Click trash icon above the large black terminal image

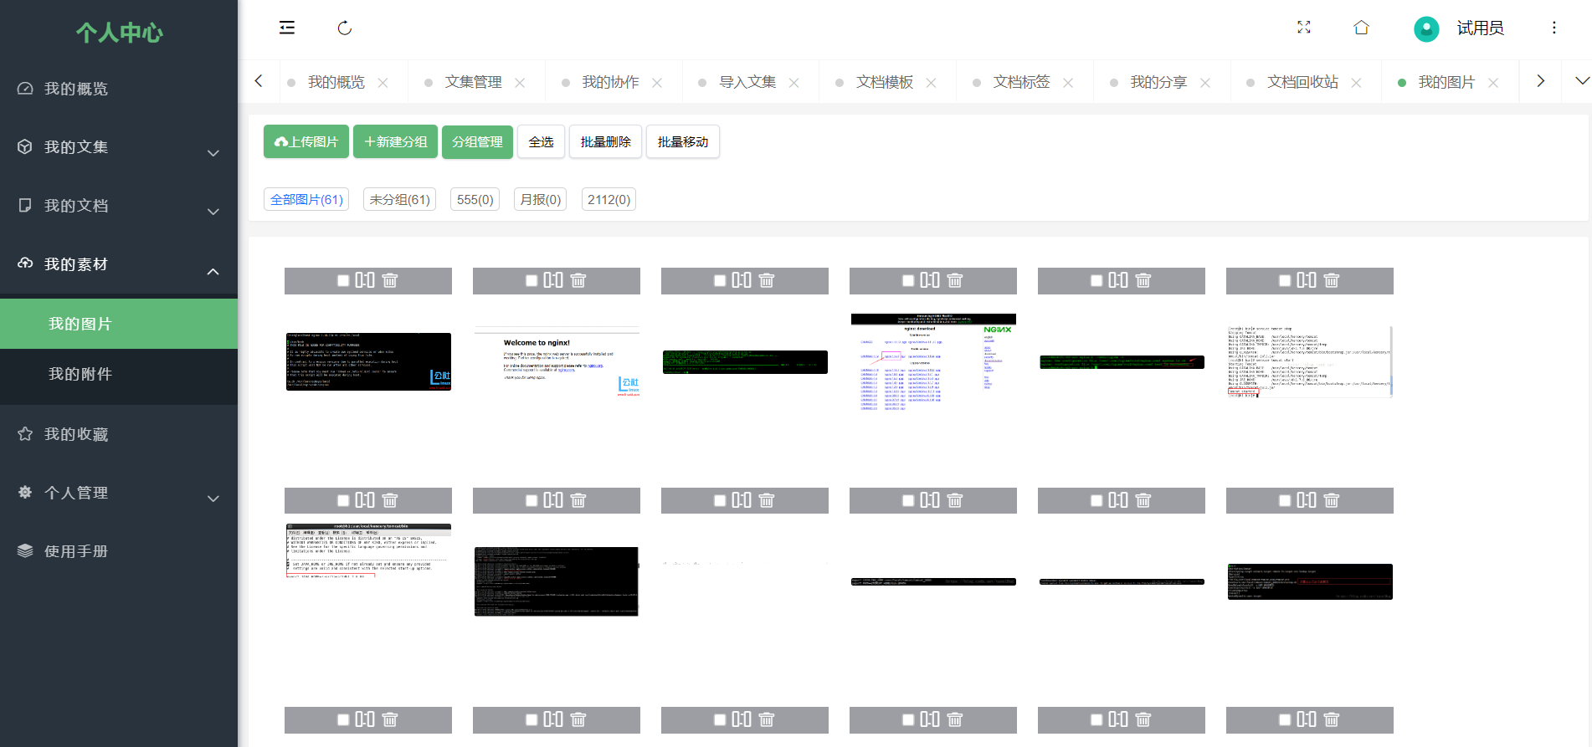[578, 500]
